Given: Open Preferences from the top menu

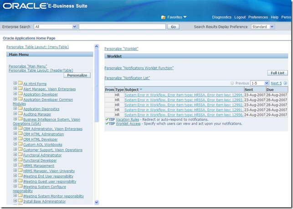Looking at the screenshot, I should tap(258, 17).
